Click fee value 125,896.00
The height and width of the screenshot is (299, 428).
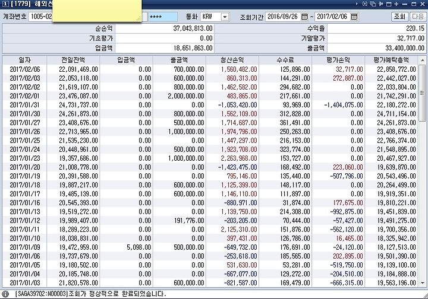point(295,69)
